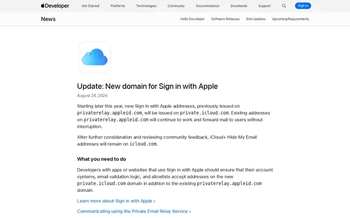Click the What you need to do heading

101,159
